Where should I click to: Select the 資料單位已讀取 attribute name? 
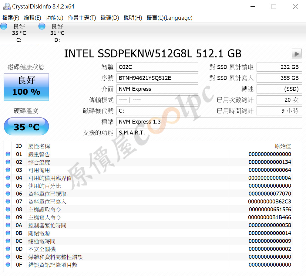point(47,194)
